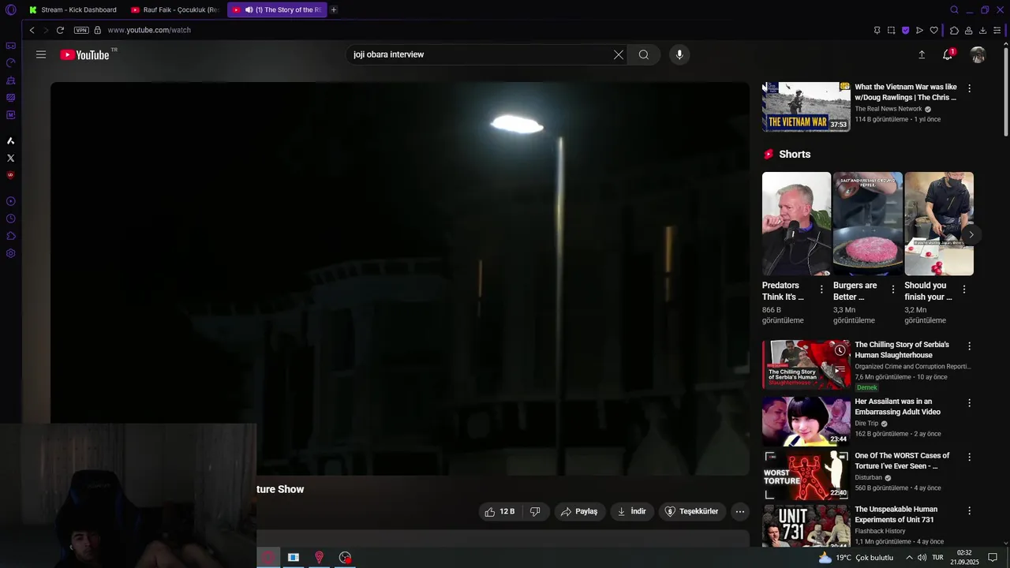Click the tab search magnifier in title bar
This screenshot has width=1010, height=568.
(954, 10)
